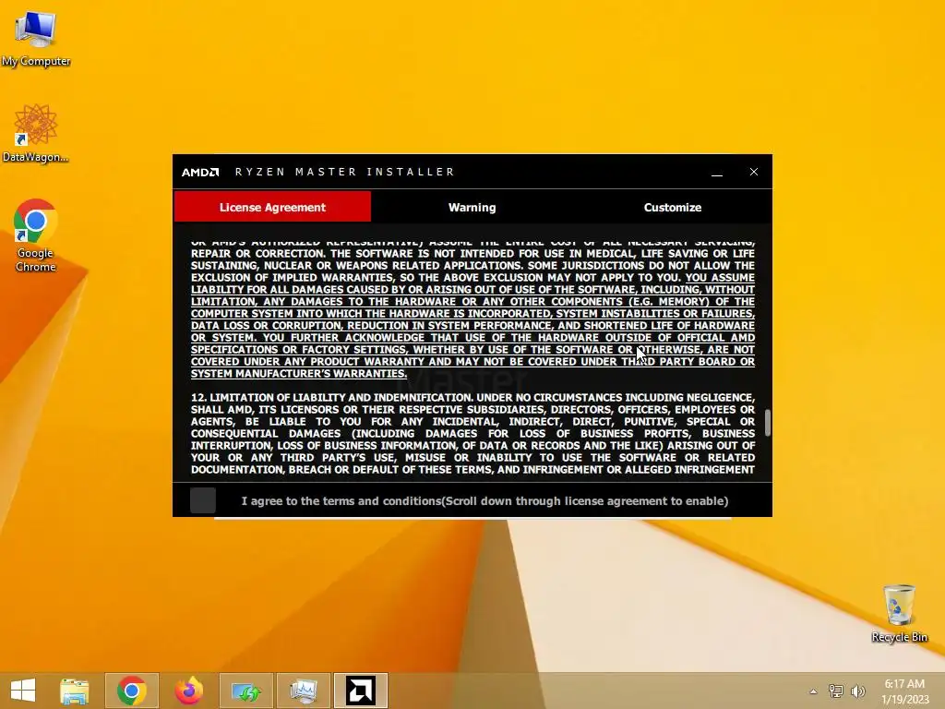The width and height of the screenshot is (945, 709).
Task: Click the 'SYSTEM MANUFACTURER'S WARRANTIES.' underlined text
Action: pos(299,373)
